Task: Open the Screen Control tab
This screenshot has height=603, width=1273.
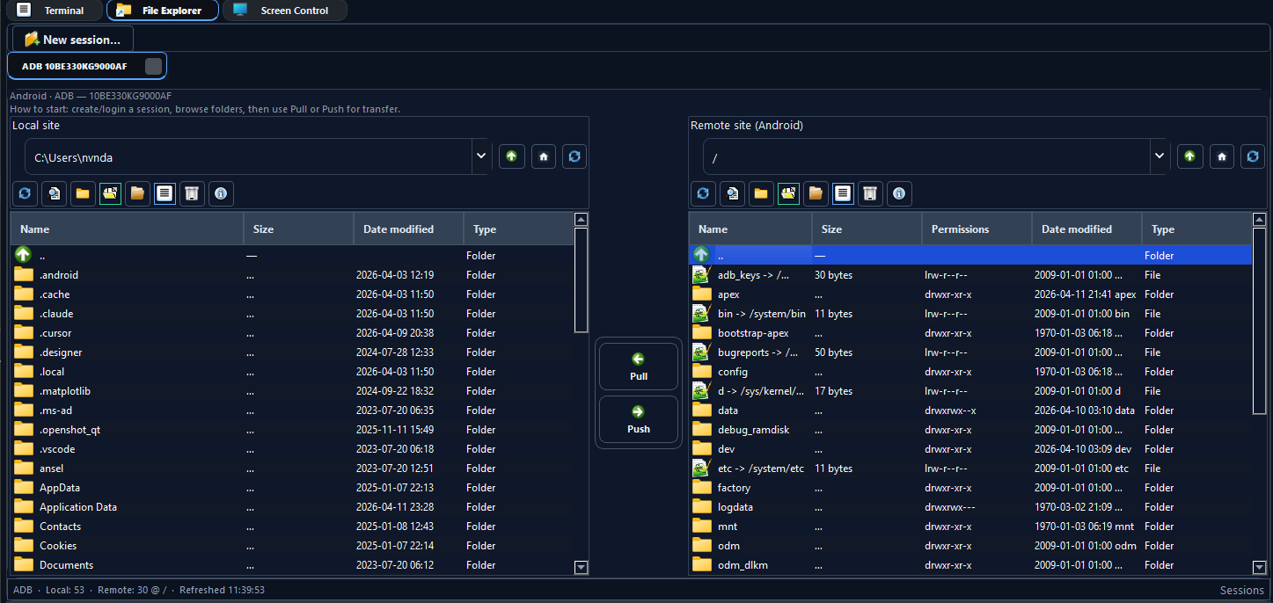Action: [284, 11]
